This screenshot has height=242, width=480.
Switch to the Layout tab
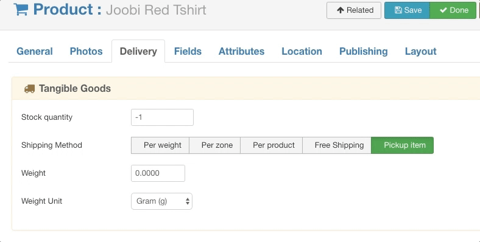(x=421, y=51)
